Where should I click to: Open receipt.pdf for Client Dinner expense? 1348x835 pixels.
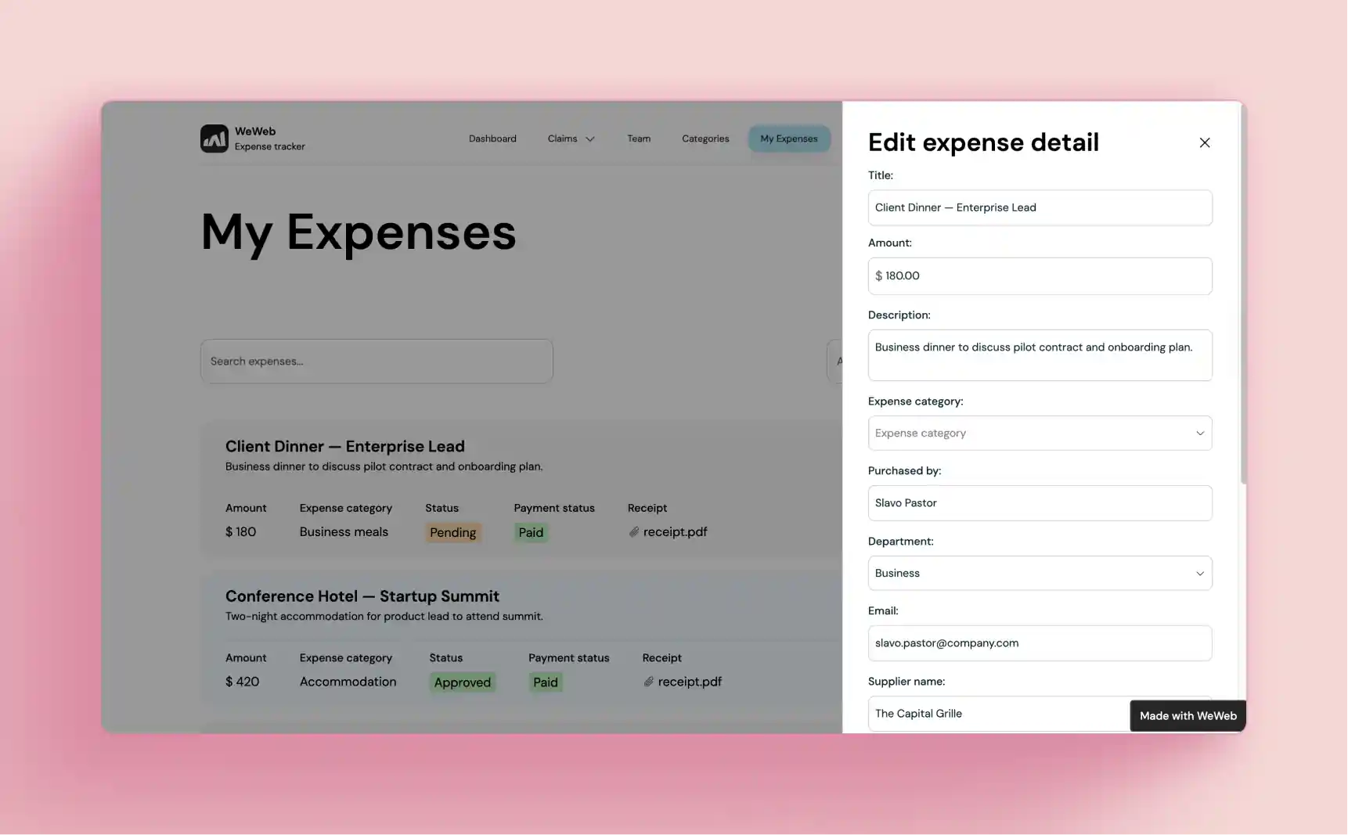click(675, 531)
